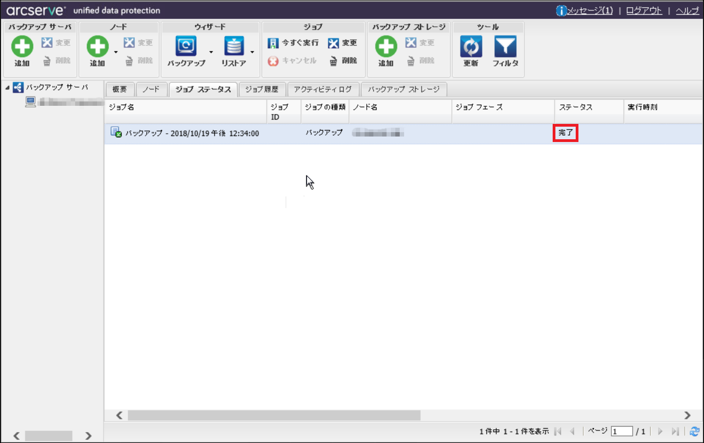Click the page number input field
The image size is (704, 443).
(x=622, y=431)
